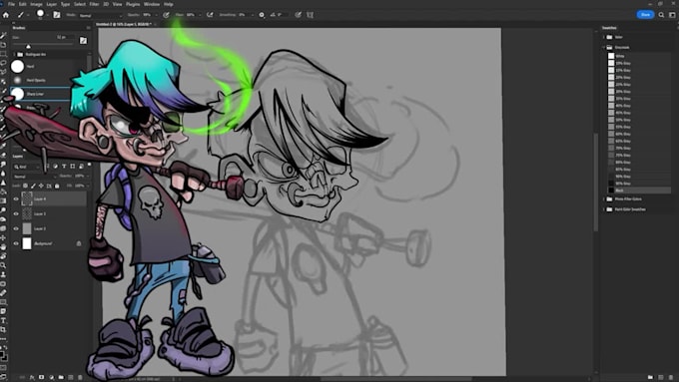Click the Home icon in options bar
Screen dimensions: 679x382
pos(6,15)
